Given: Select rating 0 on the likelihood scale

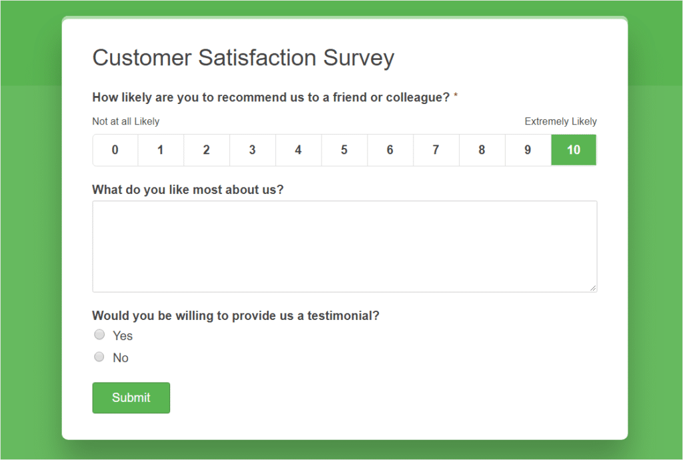Looking at the screenshot, I should [115, 150].
